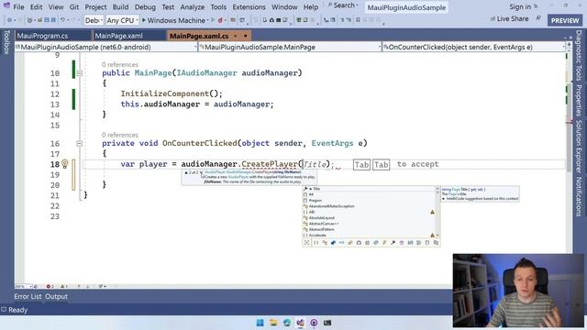The height and width of the screenshot is (330, 587).
Task: Open the Debug configuration dropdown
Action: (94, 20)
